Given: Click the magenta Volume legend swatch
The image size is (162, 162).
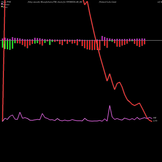Looking at the screenshot, I should [2, 4].
